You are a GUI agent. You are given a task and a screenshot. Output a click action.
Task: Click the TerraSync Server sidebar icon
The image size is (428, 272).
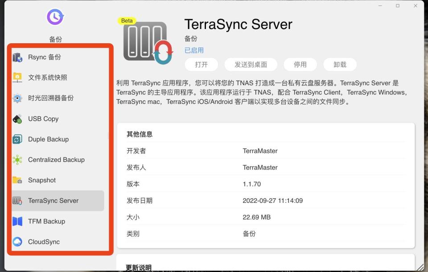[x=17, y=201]
